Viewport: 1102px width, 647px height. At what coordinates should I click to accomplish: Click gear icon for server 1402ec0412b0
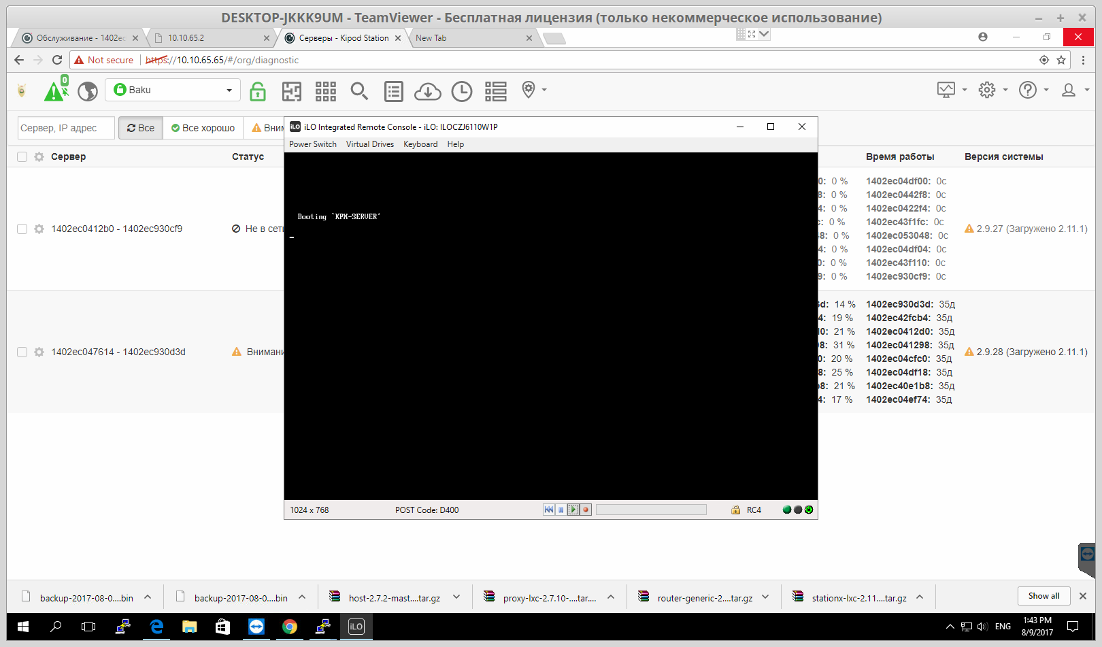tap(39, 229)
